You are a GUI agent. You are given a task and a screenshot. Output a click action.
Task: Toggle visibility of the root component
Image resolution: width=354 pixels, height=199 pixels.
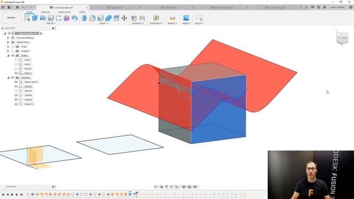tap(9, 33)
